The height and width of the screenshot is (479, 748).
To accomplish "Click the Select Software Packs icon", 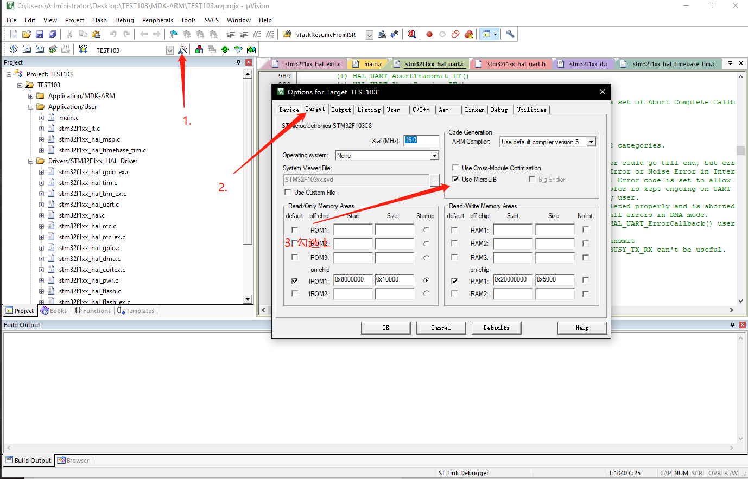I will point(238,49).
